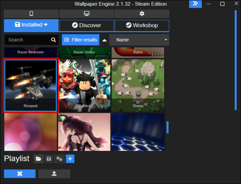Viewport: 241px width, 184px height.
Task: Configure playlist settings with gears icon
Action: tap(59, 159)
